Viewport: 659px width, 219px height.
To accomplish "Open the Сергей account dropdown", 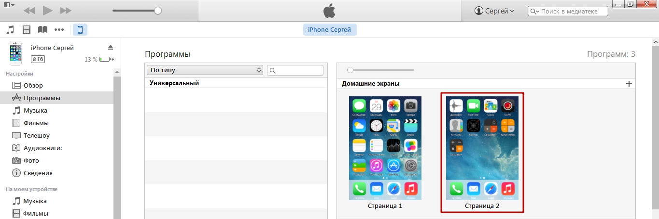I will tap(494, 11).
